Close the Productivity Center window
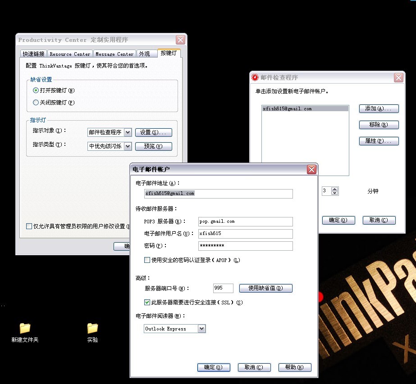Viewport: 416px width, 384px height. coord(180,40)
